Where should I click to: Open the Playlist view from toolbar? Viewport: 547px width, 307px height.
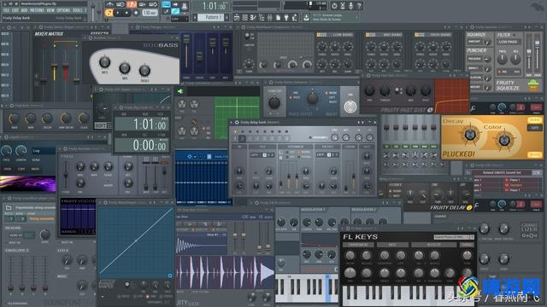(237, 17)
